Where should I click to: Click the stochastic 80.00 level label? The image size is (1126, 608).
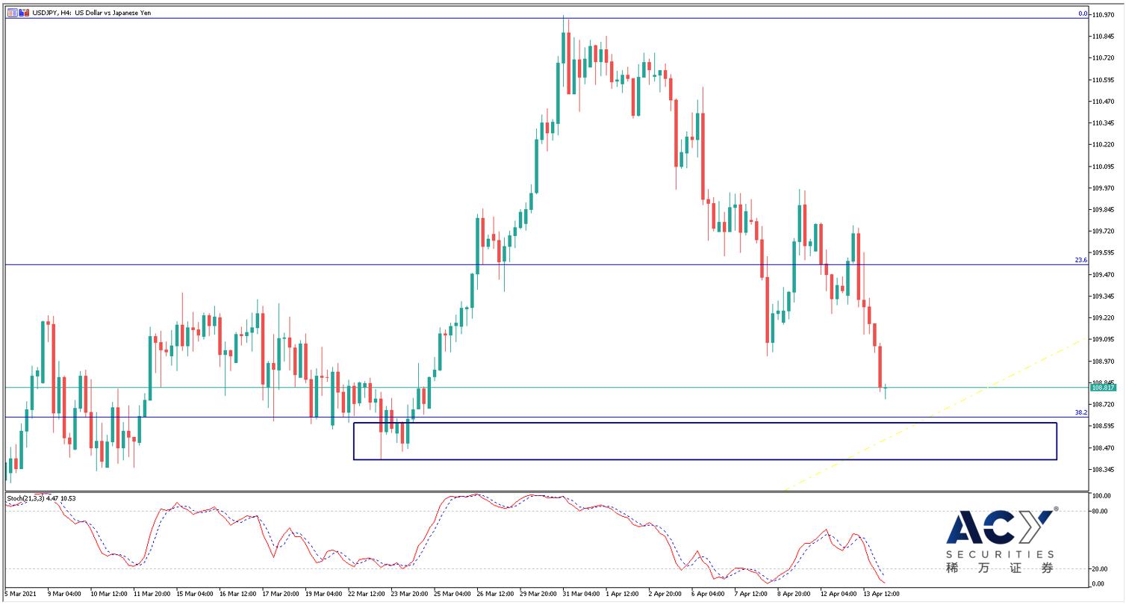(x=1099, y=512)
